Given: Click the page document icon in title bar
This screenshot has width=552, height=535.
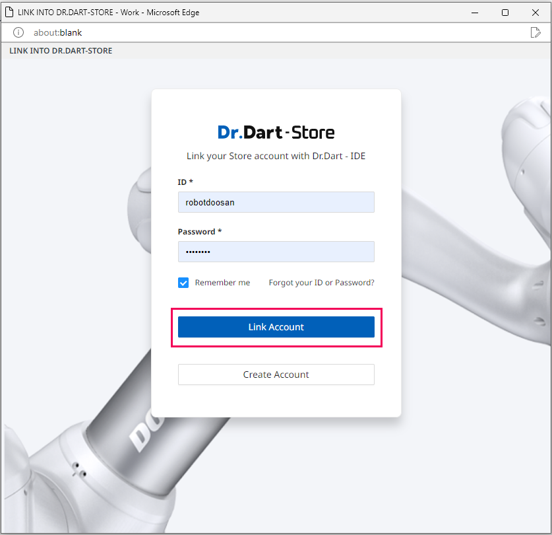Looking at the screenshot, I should [x=9, y=13].
